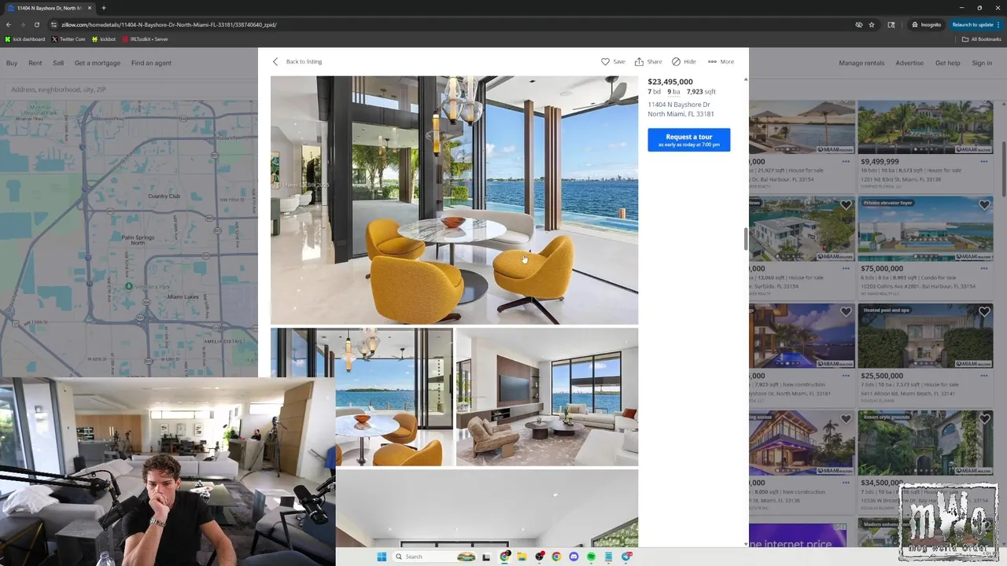Reload the Zillow page
1007x566 pixels.
36,24
